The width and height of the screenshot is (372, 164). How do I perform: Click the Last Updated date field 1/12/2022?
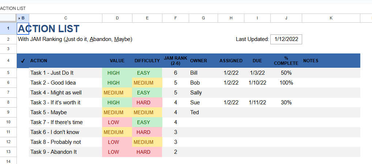coord(286,40)
